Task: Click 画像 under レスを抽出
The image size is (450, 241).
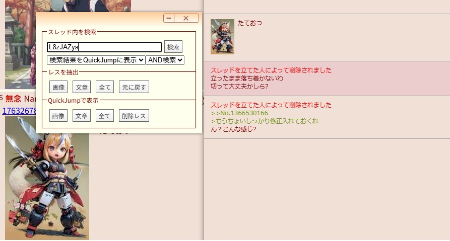Action: point(58,87)
